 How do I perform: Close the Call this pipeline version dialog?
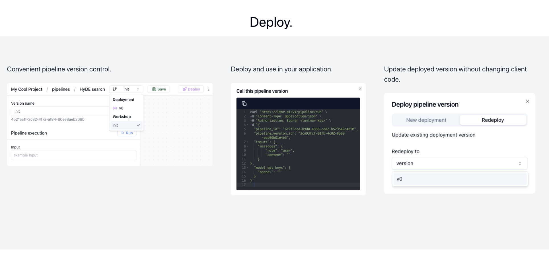tap(360, 89)
